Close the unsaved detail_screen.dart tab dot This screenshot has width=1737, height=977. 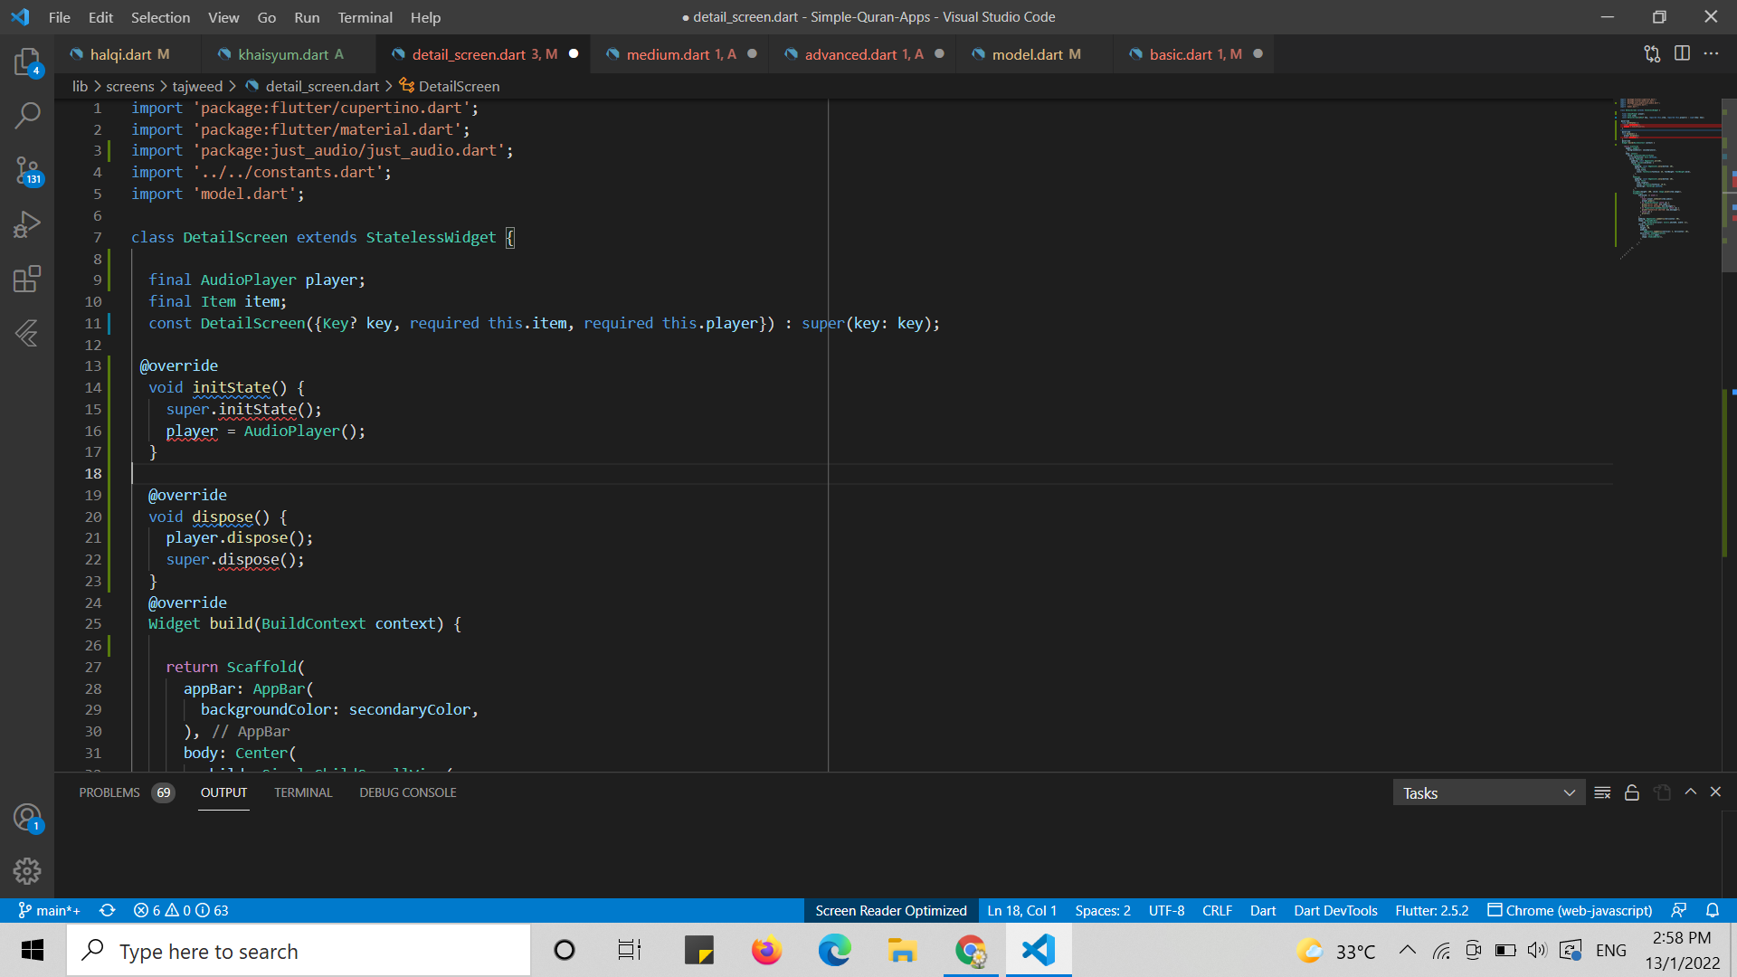point(574,54)
